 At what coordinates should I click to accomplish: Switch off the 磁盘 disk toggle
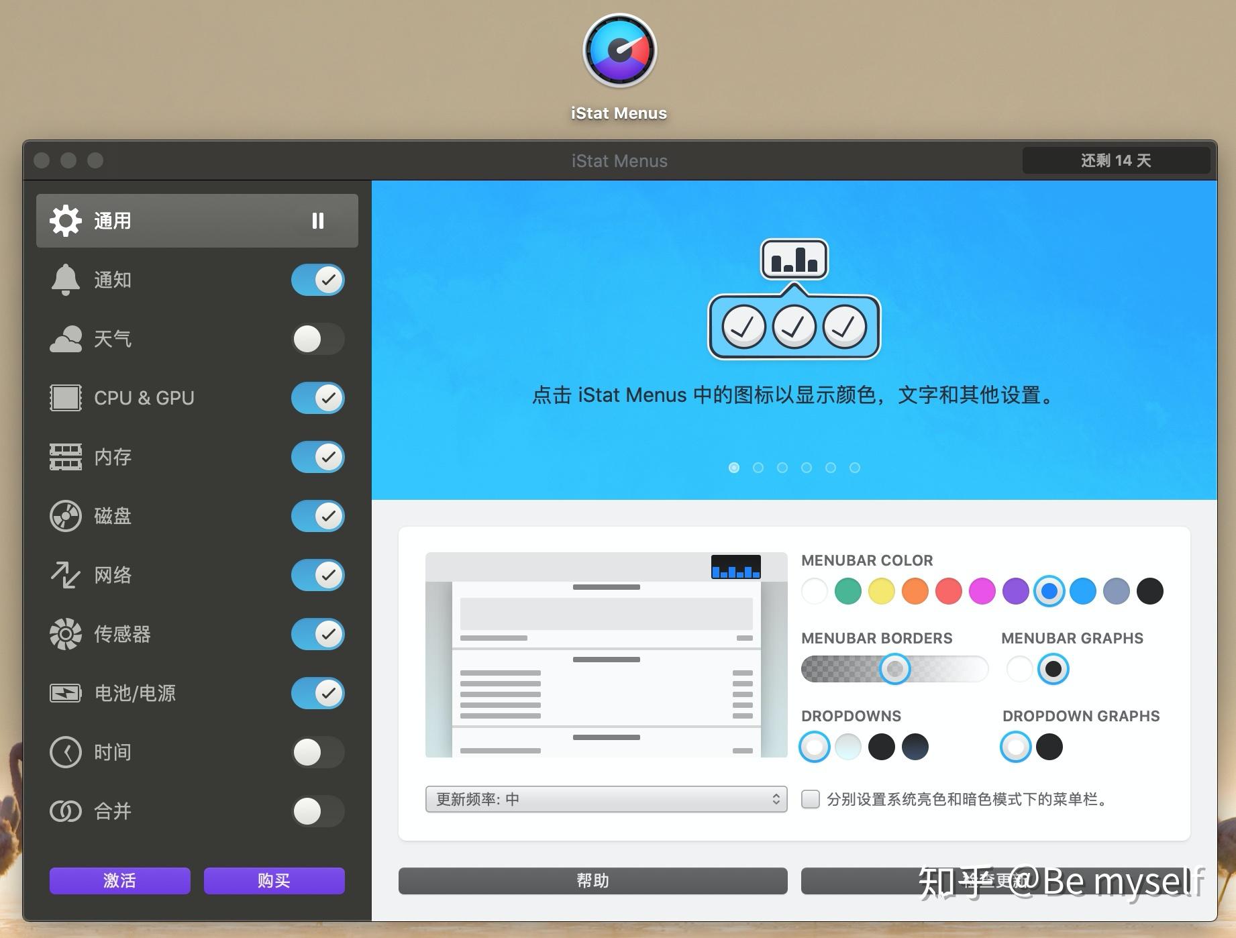click(318, 516)
